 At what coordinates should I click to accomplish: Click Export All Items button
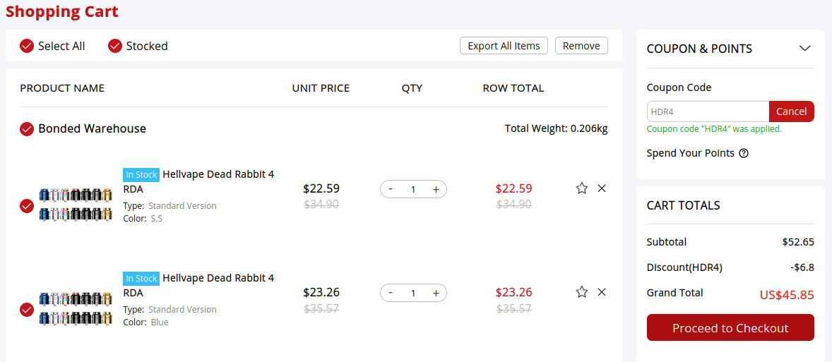[504, 46]
